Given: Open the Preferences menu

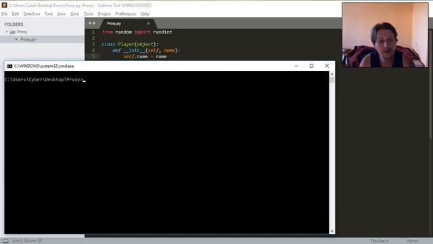Looking at the screenshot, I should coord(126,14).
